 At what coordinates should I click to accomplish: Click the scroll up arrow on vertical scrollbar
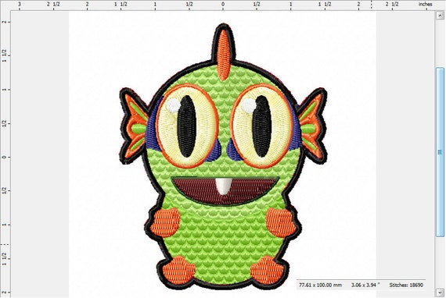(440, 16)
